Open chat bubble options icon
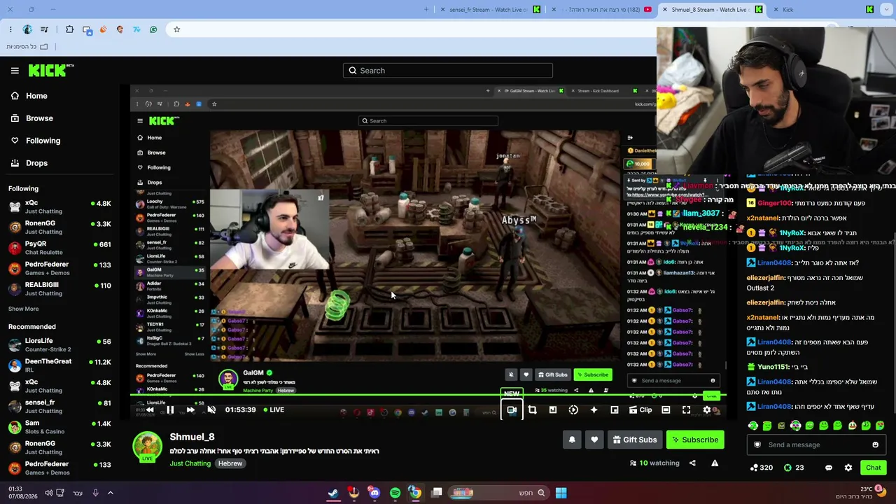This screenshot has height=504, width=896. pos(829,468)
